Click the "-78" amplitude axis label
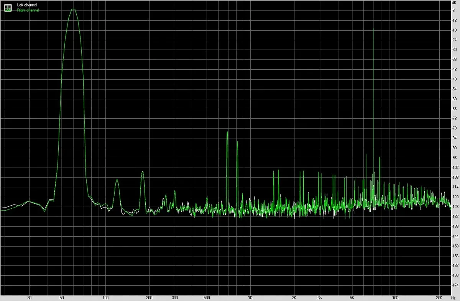This screenshot has height=301, width=460. (x=455, y=128)
